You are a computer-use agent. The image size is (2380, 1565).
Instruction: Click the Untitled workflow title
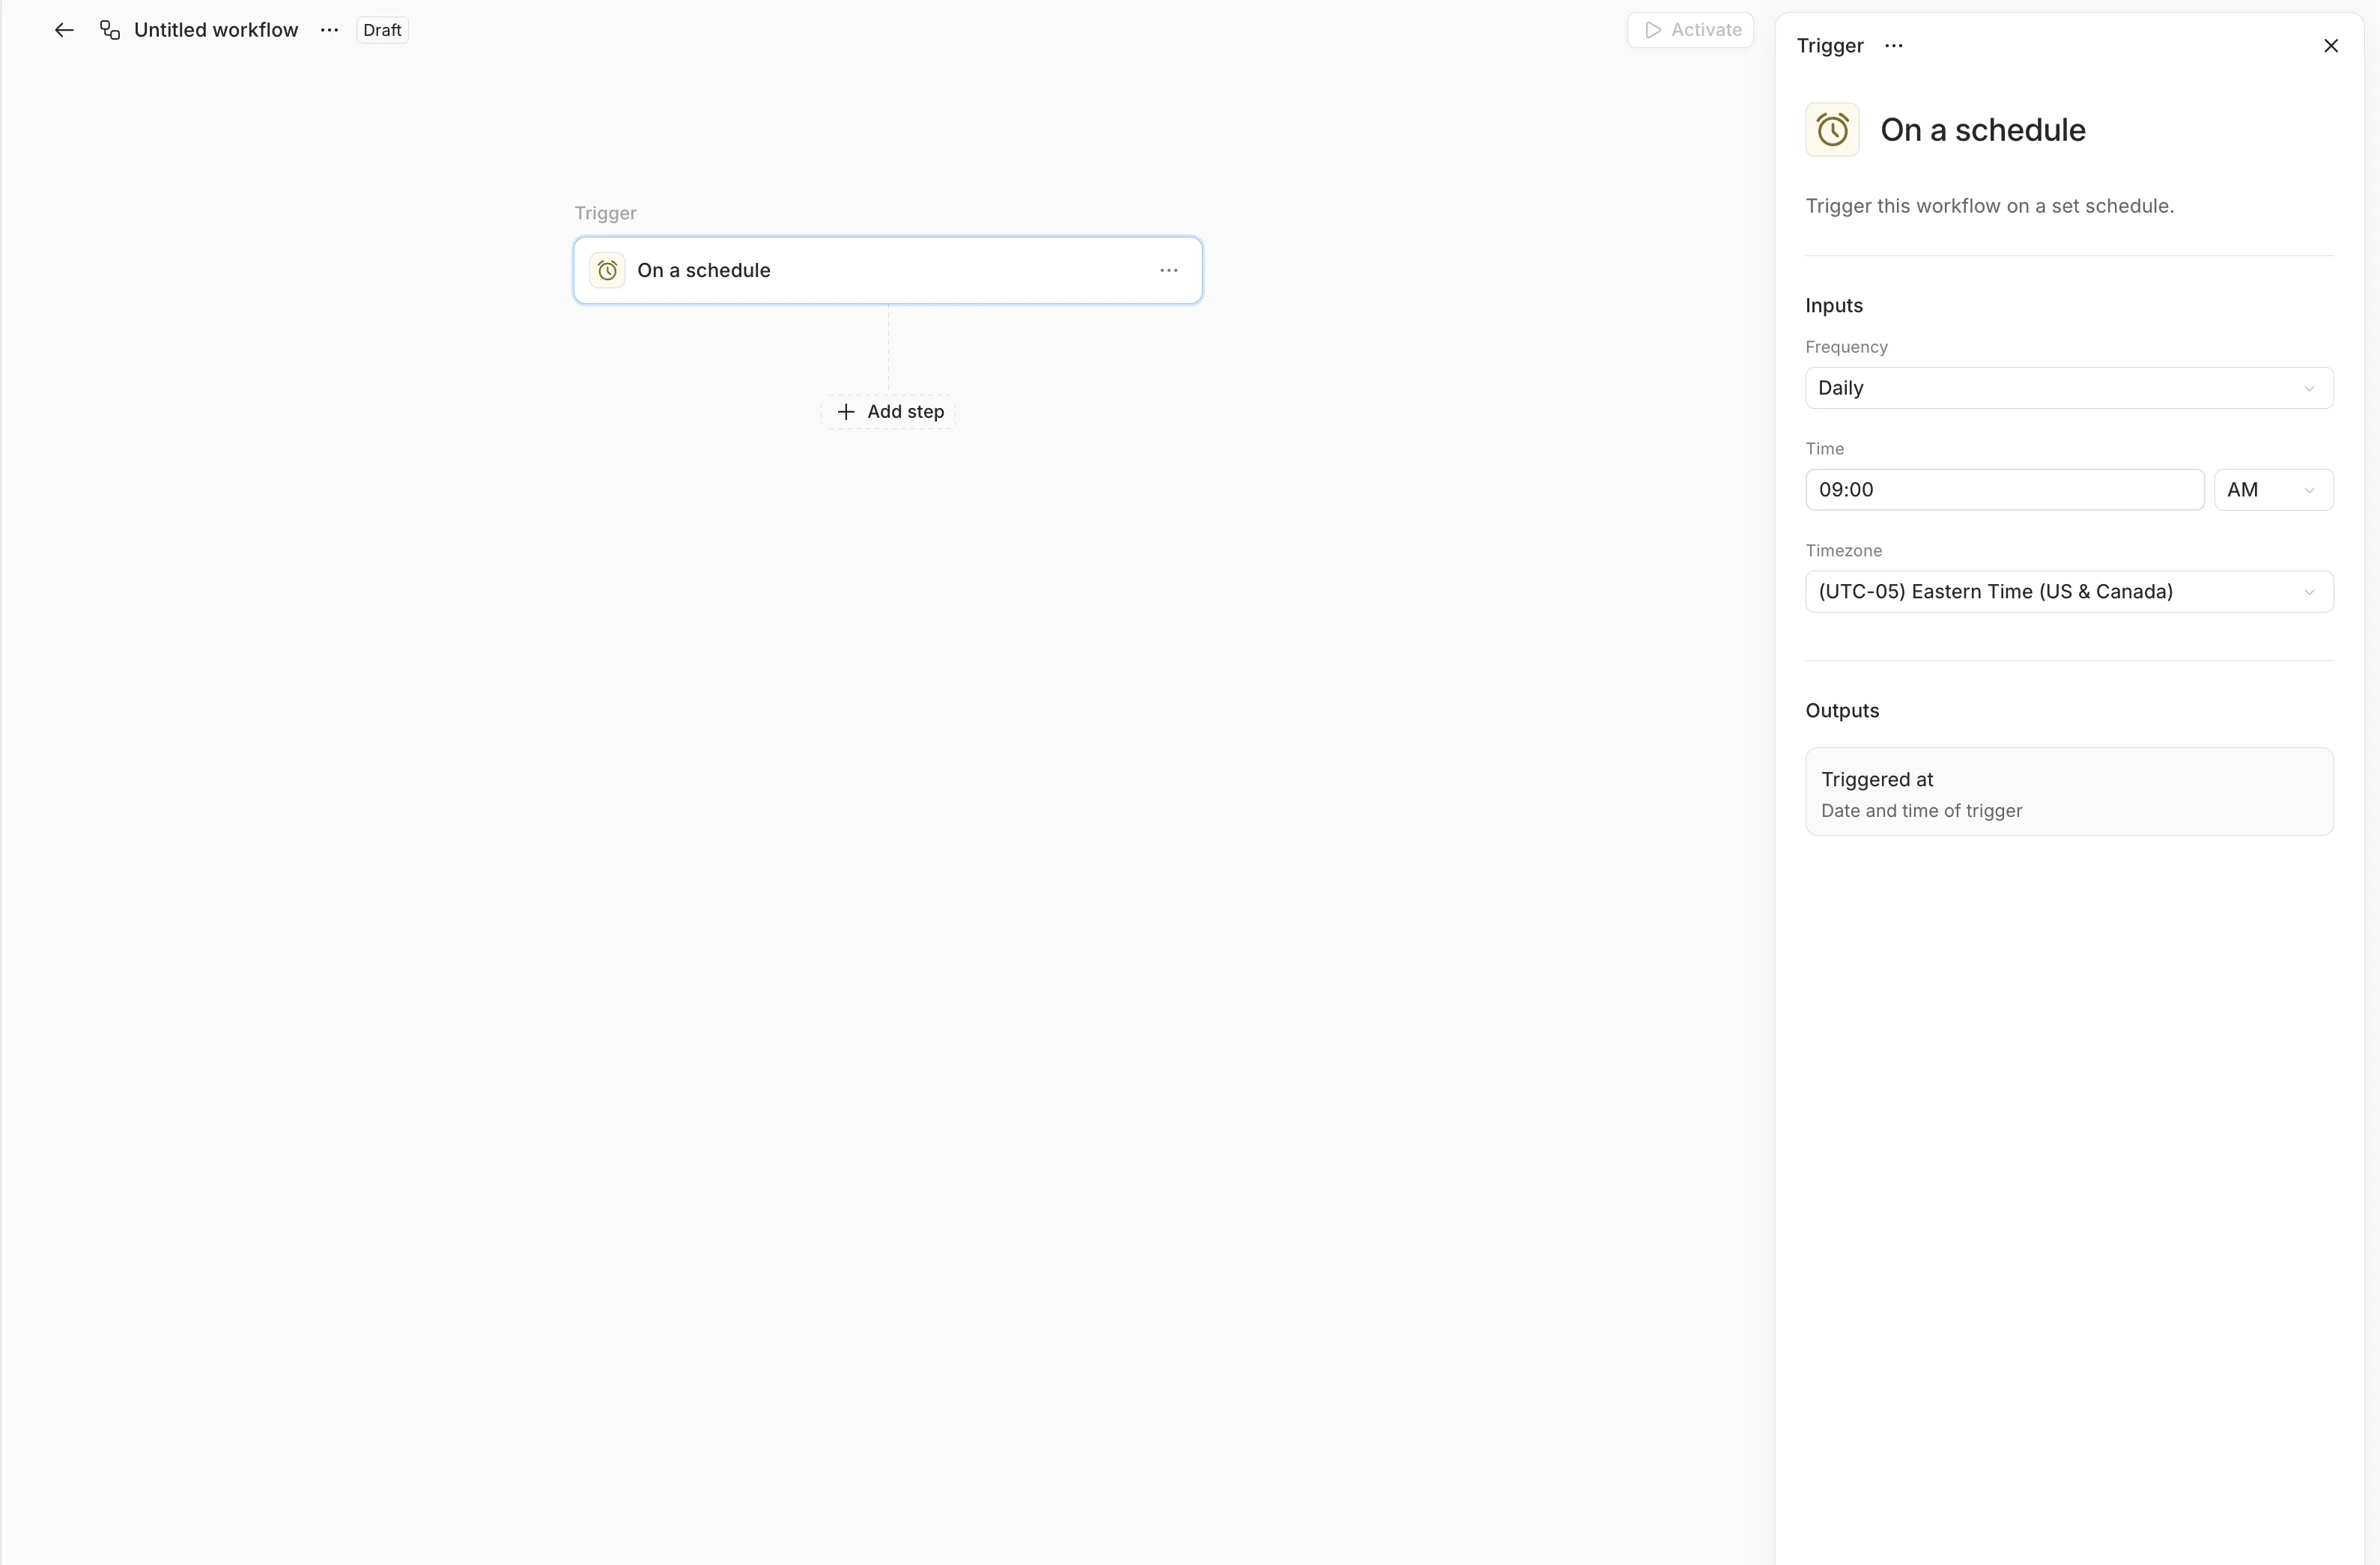pos(216,30)
